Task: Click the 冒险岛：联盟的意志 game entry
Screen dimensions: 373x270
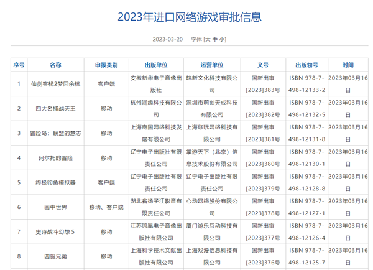Action: click(x=55, y=133)
